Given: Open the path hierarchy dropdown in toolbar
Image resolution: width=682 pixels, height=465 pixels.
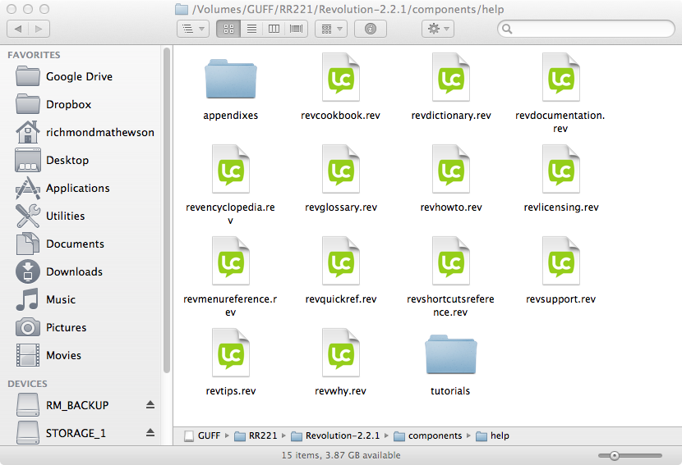Looking at the screenshot, I should (193, 29).
